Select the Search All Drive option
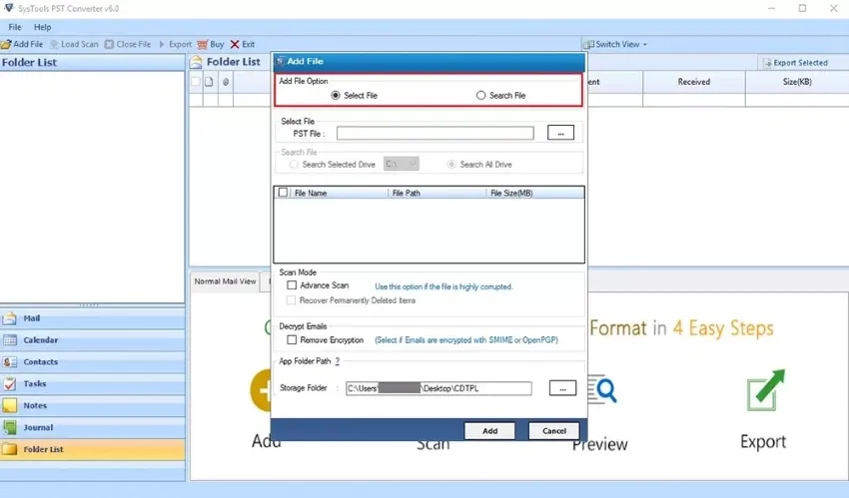849x498 pixels. pyautogui.click(x=451, y=165)
